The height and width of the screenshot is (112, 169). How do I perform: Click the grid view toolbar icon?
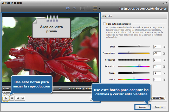point(89,9)
